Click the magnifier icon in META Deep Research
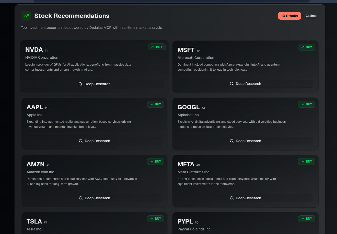This screenshot has width=337, height=234. [232, 198]
